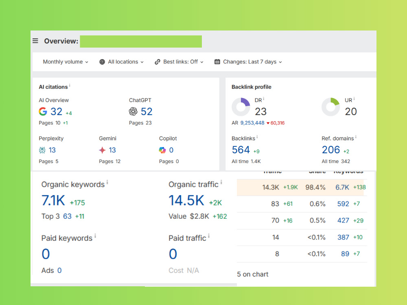Viewport: 407px width, 305px height.
Task: Click the info icon next to DR
Action: (263, 98)
